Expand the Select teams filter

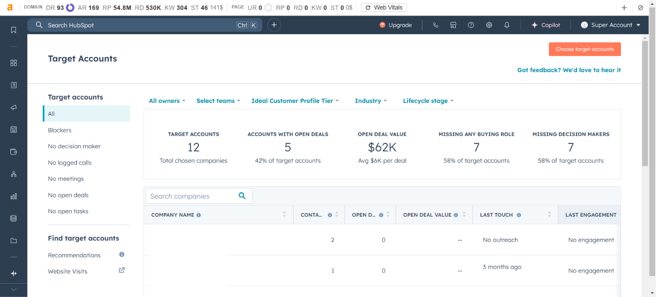pyautogui.click(x=218, y=101)
